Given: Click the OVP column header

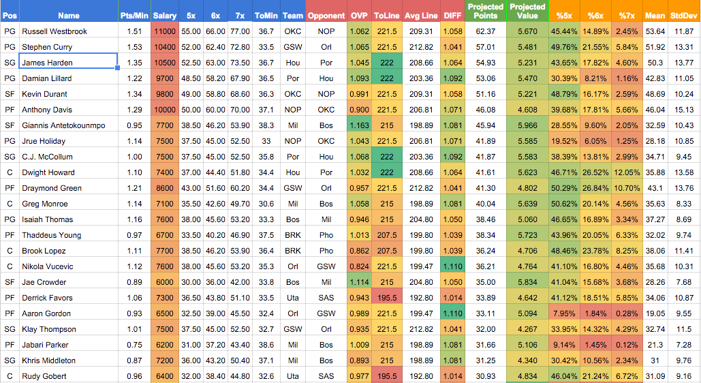Looking at the screenshot, I should point(358,16).
